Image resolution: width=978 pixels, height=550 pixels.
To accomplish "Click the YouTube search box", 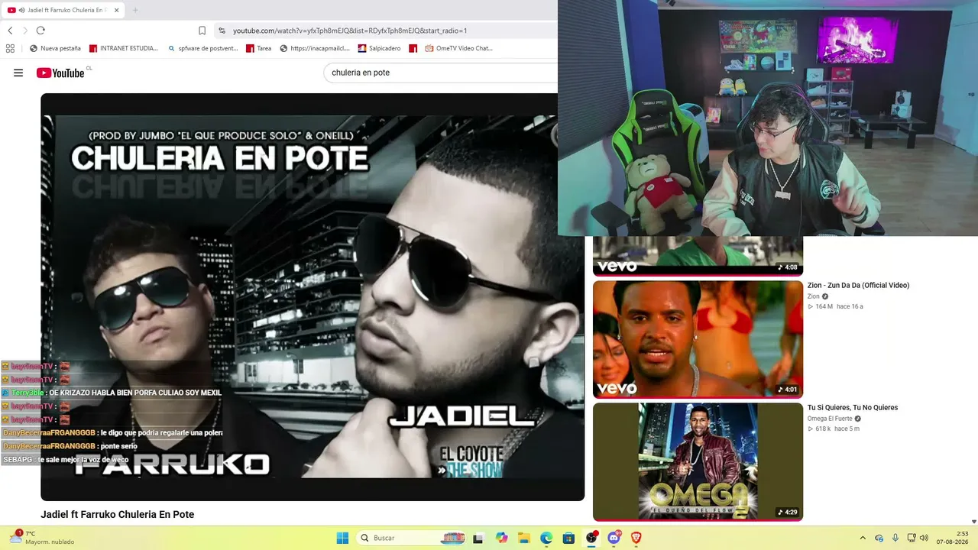I will (442, 73).
